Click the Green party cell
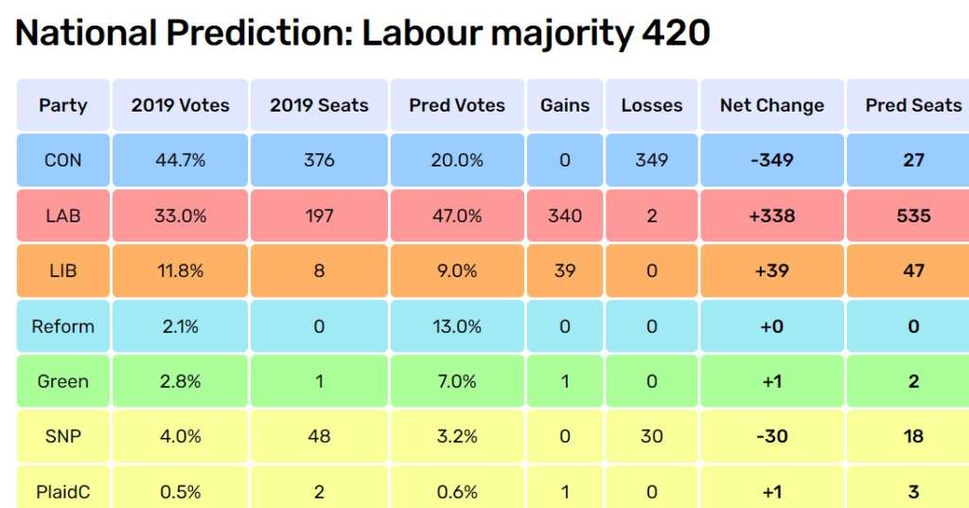 [x=62, y=381]
